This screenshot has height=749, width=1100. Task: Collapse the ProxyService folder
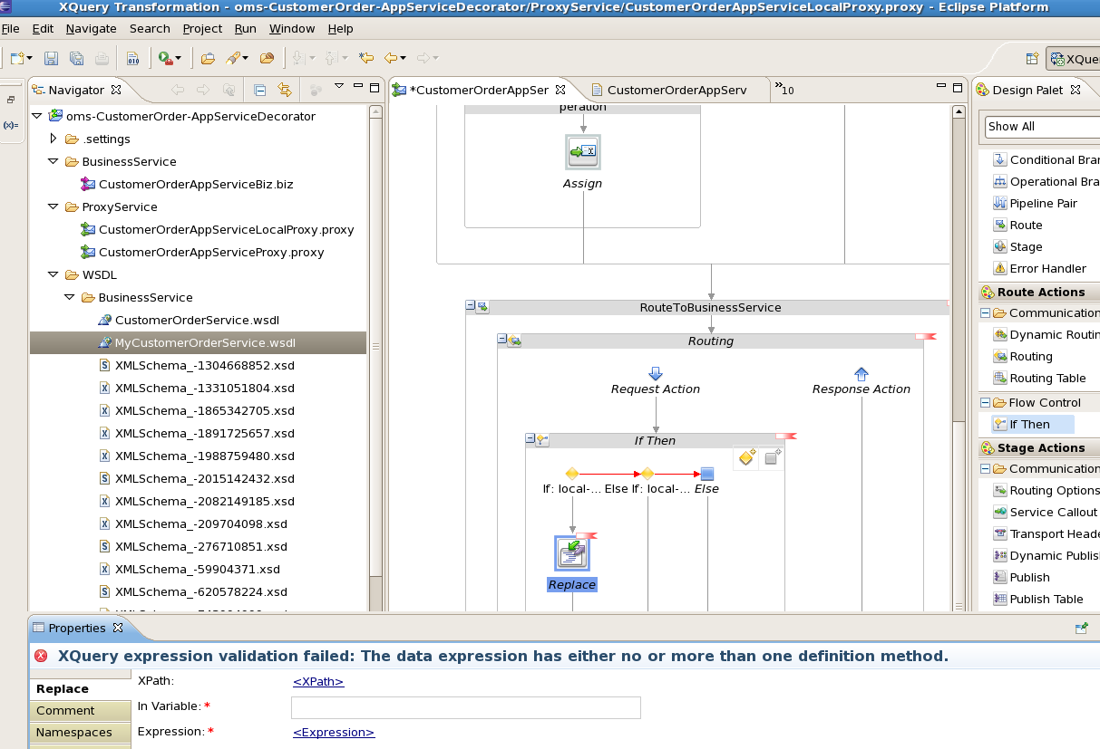[x=54, y=206]
